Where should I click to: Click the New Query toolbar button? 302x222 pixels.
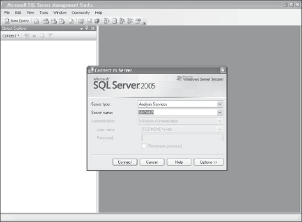click(x=17, y=21)
